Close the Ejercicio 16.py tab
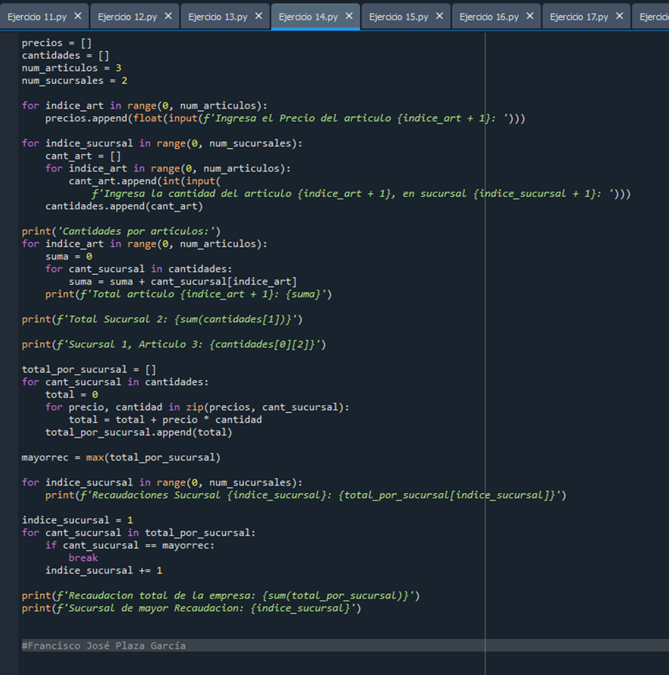Image resolution: width=669 pixels, height=675 pixels. [x=529, y=16]
